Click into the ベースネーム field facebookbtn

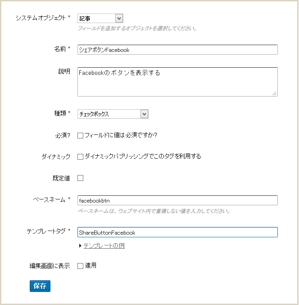[177, 200]
